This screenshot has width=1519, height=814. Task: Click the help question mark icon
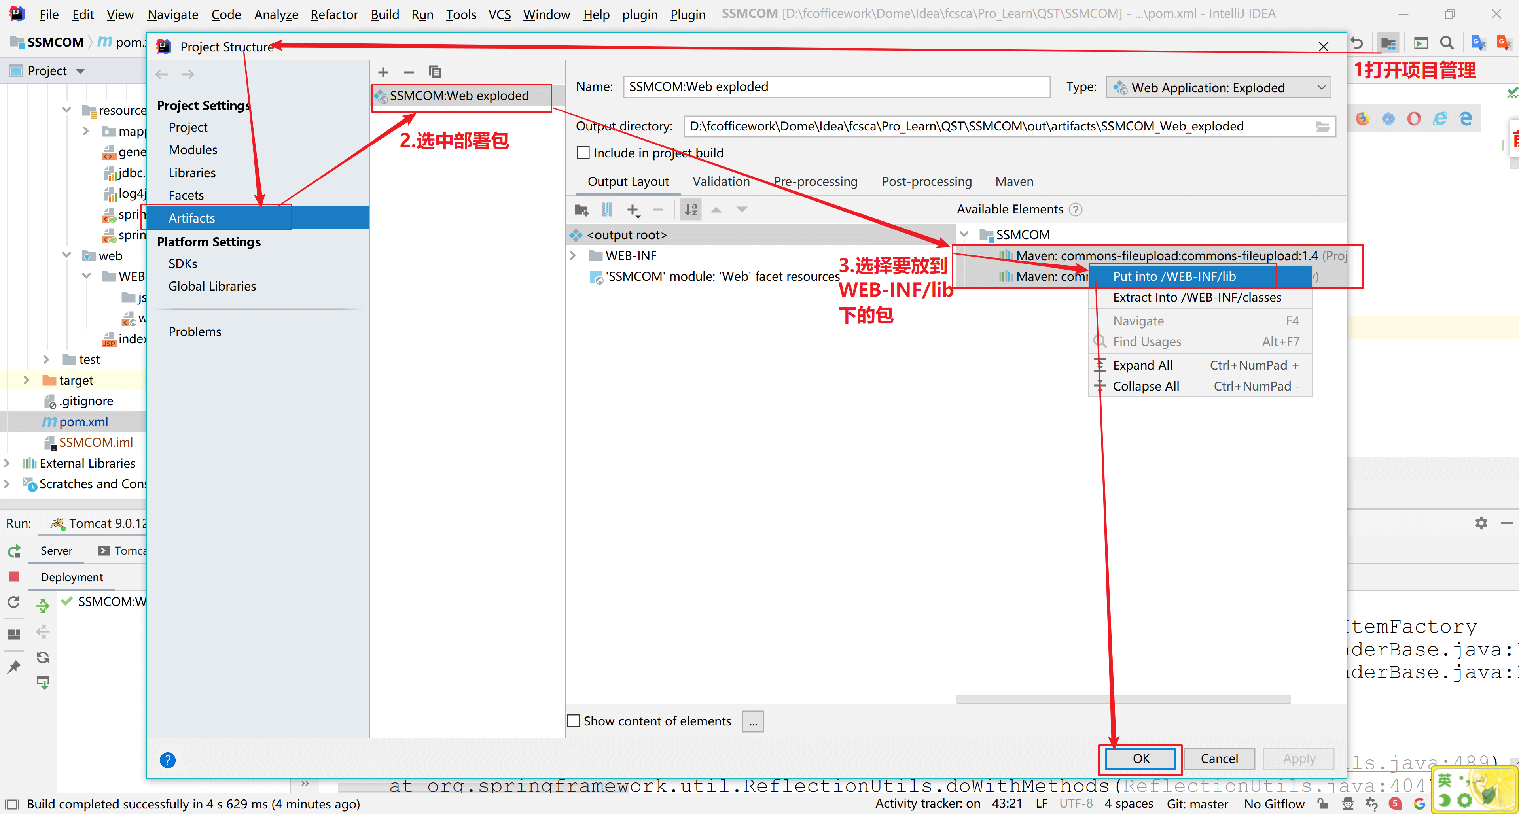[x=167, y=760]
